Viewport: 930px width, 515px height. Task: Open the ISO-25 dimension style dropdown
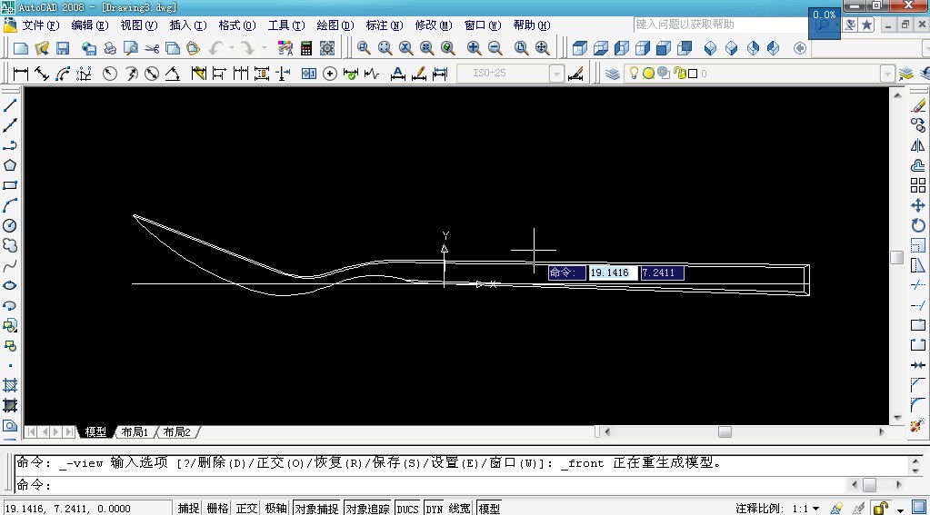(x=556, y=74)
